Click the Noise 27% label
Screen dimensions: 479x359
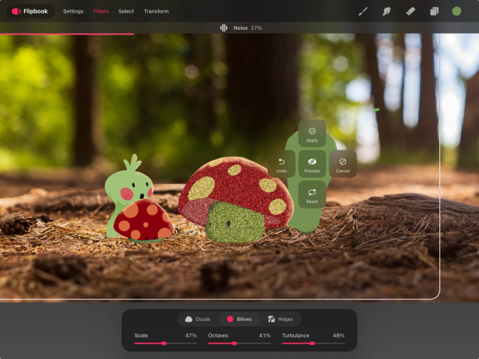point(248,28)
